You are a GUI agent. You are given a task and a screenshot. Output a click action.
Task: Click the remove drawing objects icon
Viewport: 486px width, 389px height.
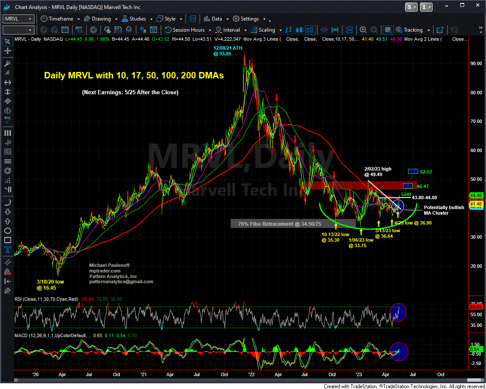point(7,272)
